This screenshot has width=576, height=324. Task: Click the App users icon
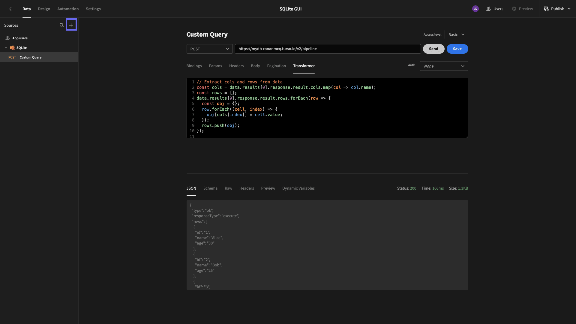pyautogui.click(x=8, y=38)
